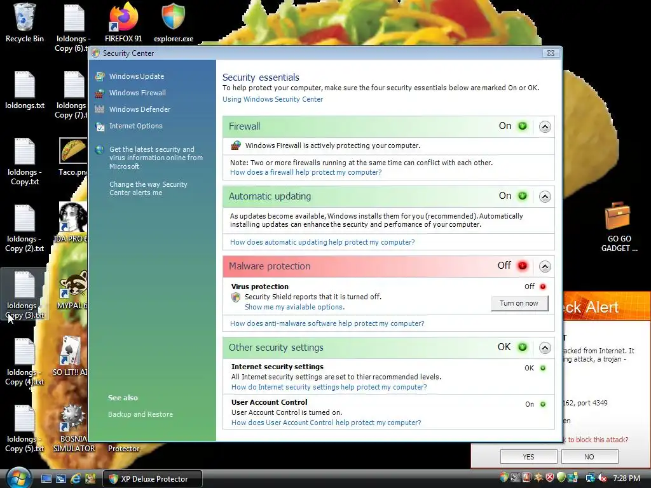Open Internet Options from the sidebar
651x488 pixels.
click(x=136, y=126)
